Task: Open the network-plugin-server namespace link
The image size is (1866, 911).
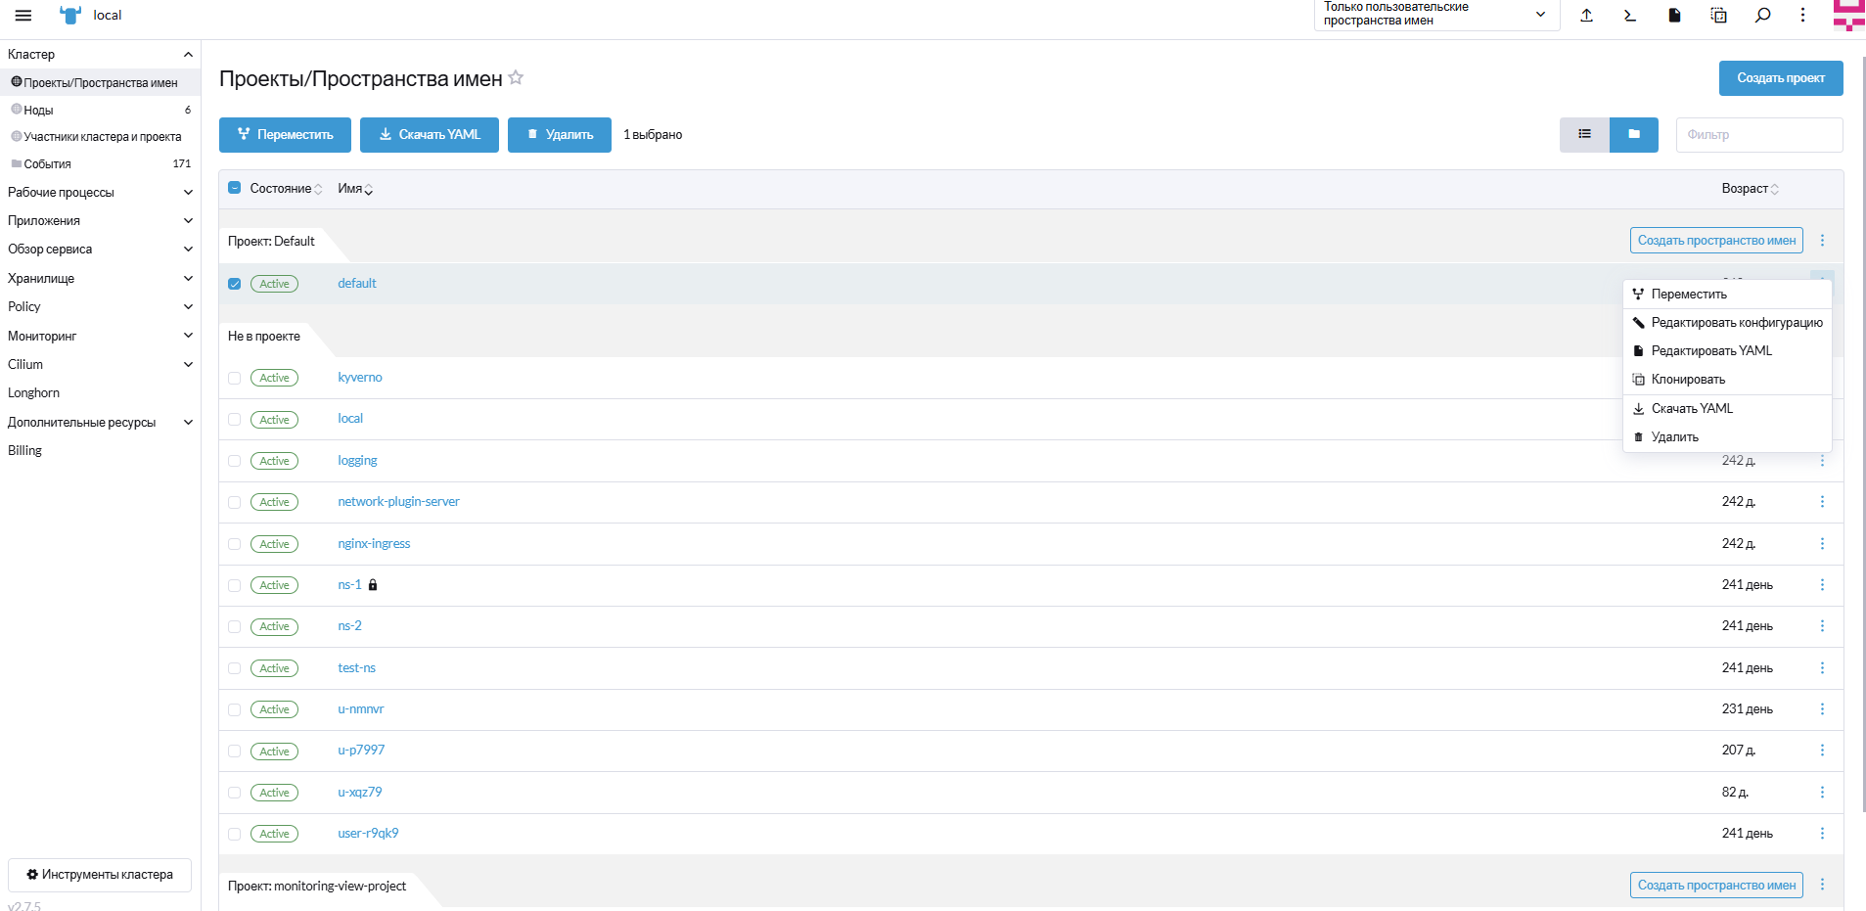Action: pyautogui.click(x=398, y=502)
